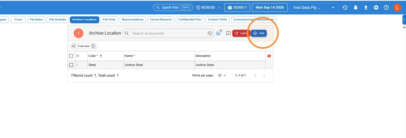Start the 00:00:00 timer play arrow
Screen dimensions: 406x138
pos(220,8)
